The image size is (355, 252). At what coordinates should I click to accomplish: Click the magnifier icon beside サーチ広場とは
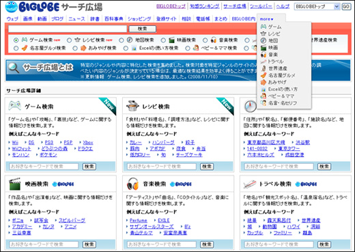point(13,68)
